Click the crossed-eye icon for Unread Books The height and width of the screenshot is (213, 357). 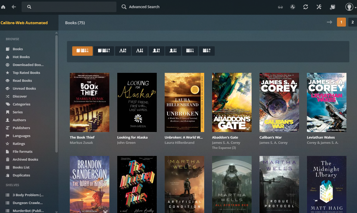pos(8,88)
